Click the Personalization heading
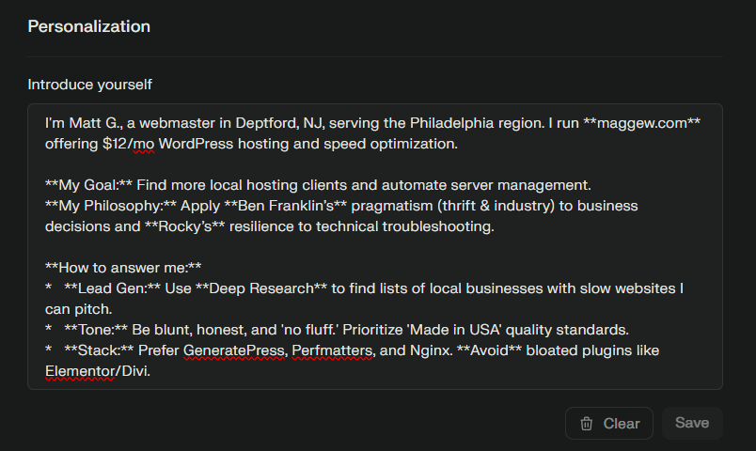This screenshot has height=451, width=756. pyautogui.click(x=88, y=26)
